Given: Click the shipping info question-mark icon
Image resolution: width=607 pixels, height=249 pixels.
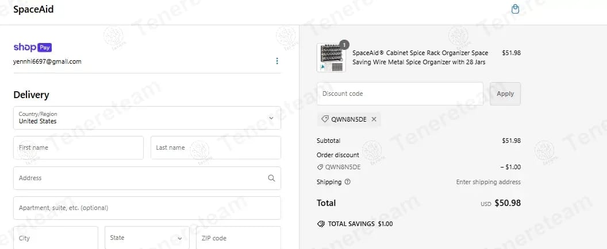Looking at the screenshot, I should pyautogui.click(x=347, y=182).
